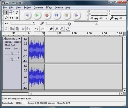The width and height of the screenshot is (128, 108).
Task: Open the Project menu
Action: tap(27, 7)
